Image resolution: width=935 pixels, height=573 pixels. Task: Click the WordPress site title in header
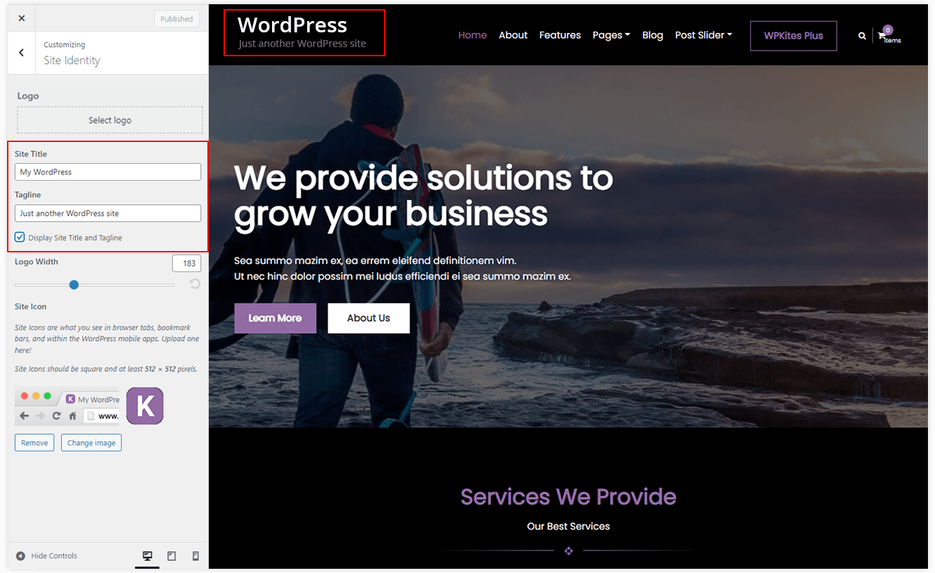click(x=292, y=25)
